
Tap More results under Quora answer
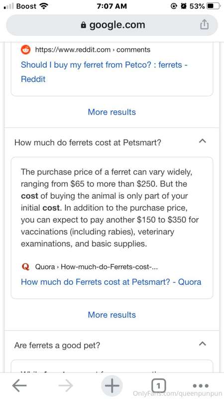(x=112, y=315)
